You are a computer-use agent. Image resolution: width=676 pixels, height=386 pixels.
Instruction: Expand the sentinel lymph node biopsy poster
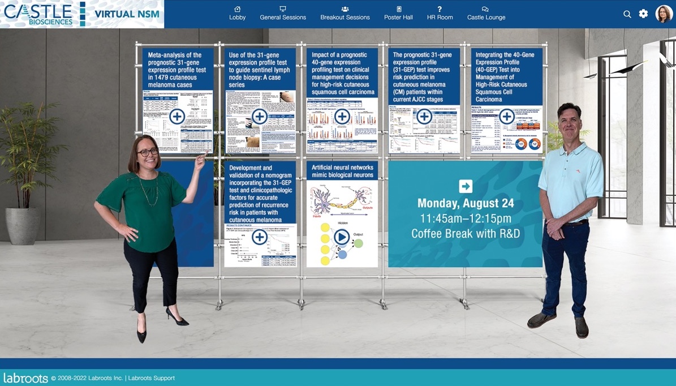259,117
